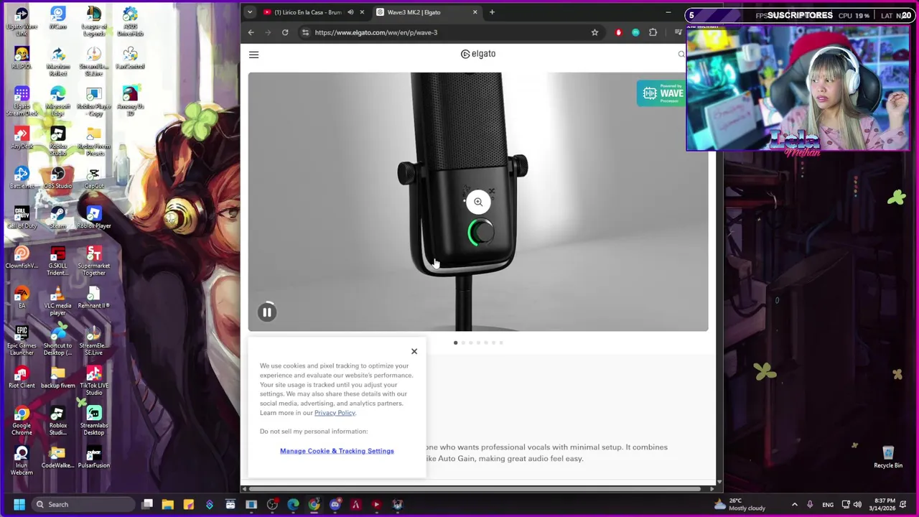This screenshot has width=919, height=517.
Task: Select the Among Us 3D desktop icon
Action: [x=130, y=101]
